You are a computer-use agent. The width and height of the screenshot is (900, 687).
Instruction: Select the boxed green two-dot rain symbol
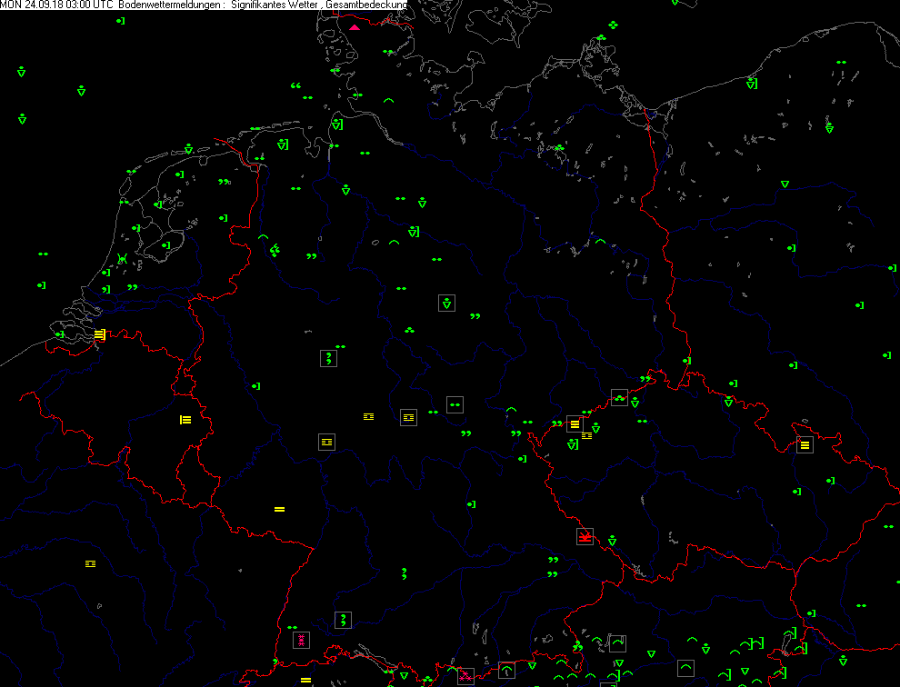pyautogui.click(x=455, y=404)
